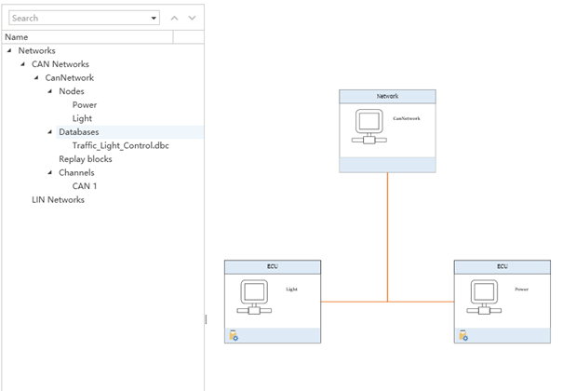
Task: Open the settings icon on Light ECU
Action: coord(234,336)
